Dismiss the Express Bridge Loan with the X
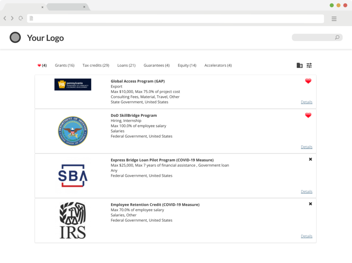This screenshot has width=352, height=263. pyautogui.click(x=310, y=159)
